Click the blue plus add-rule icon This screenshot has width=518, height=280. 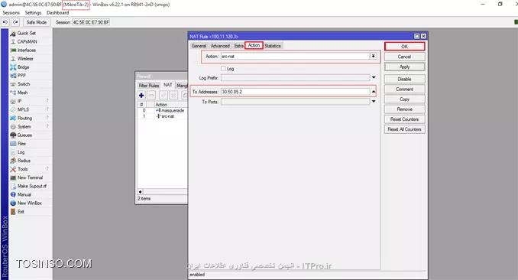[141, 96]
